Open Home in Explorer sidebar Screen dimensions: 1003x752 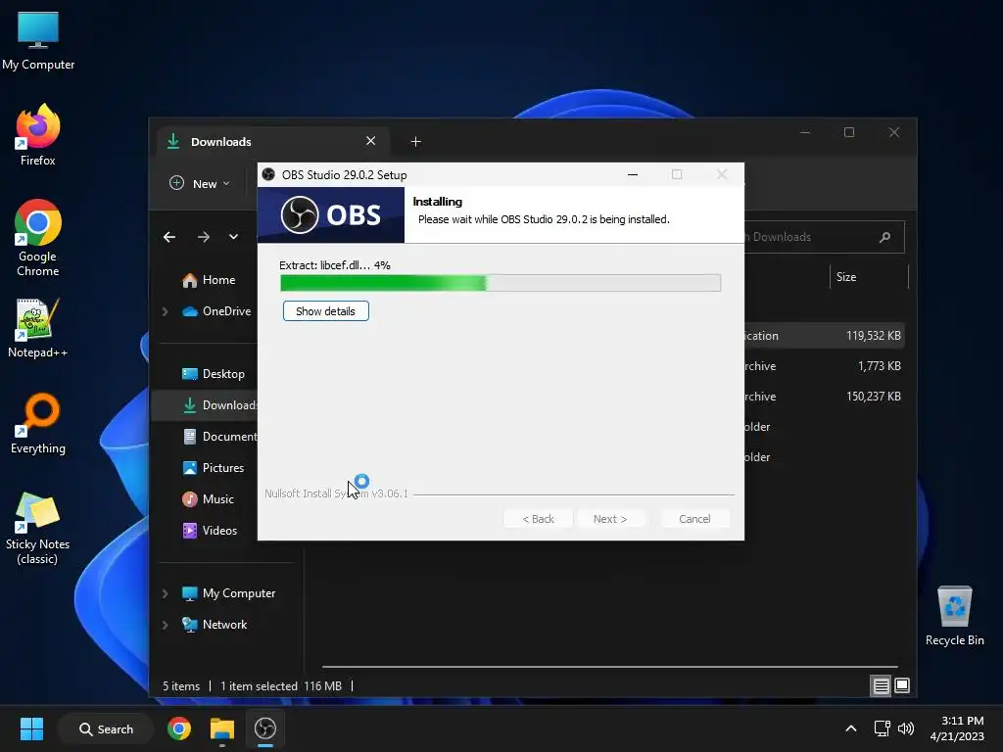click(208, 280)
